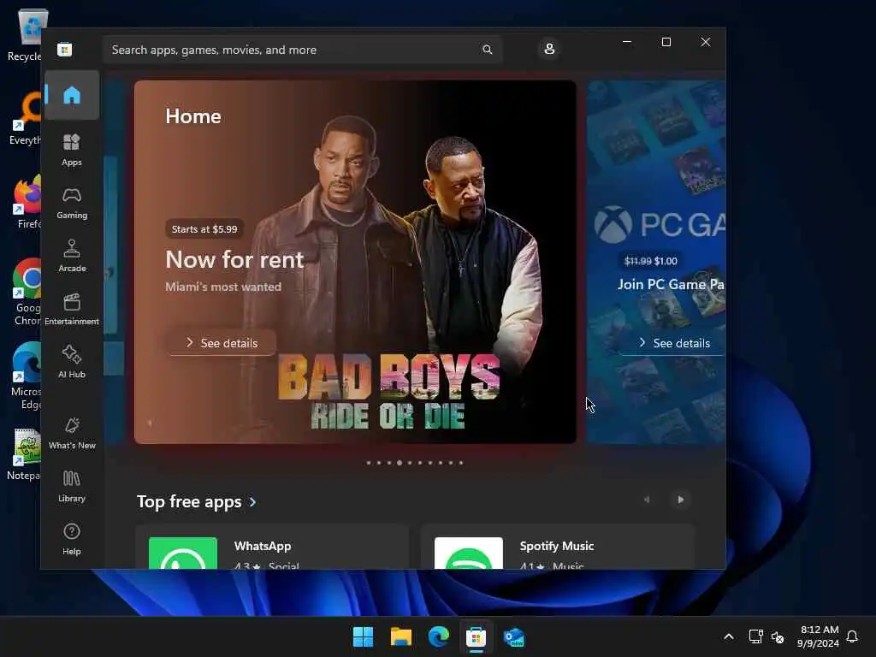The height and width of the screenshot is (657, 876).
Task: Select the Notepad++ desktop shortcut
Action: [25, 455]
